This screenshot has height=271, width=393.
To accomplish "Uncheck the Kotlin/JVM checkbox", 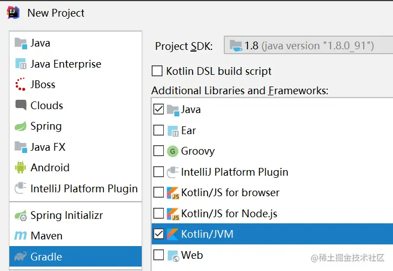I will pos(159,234).
